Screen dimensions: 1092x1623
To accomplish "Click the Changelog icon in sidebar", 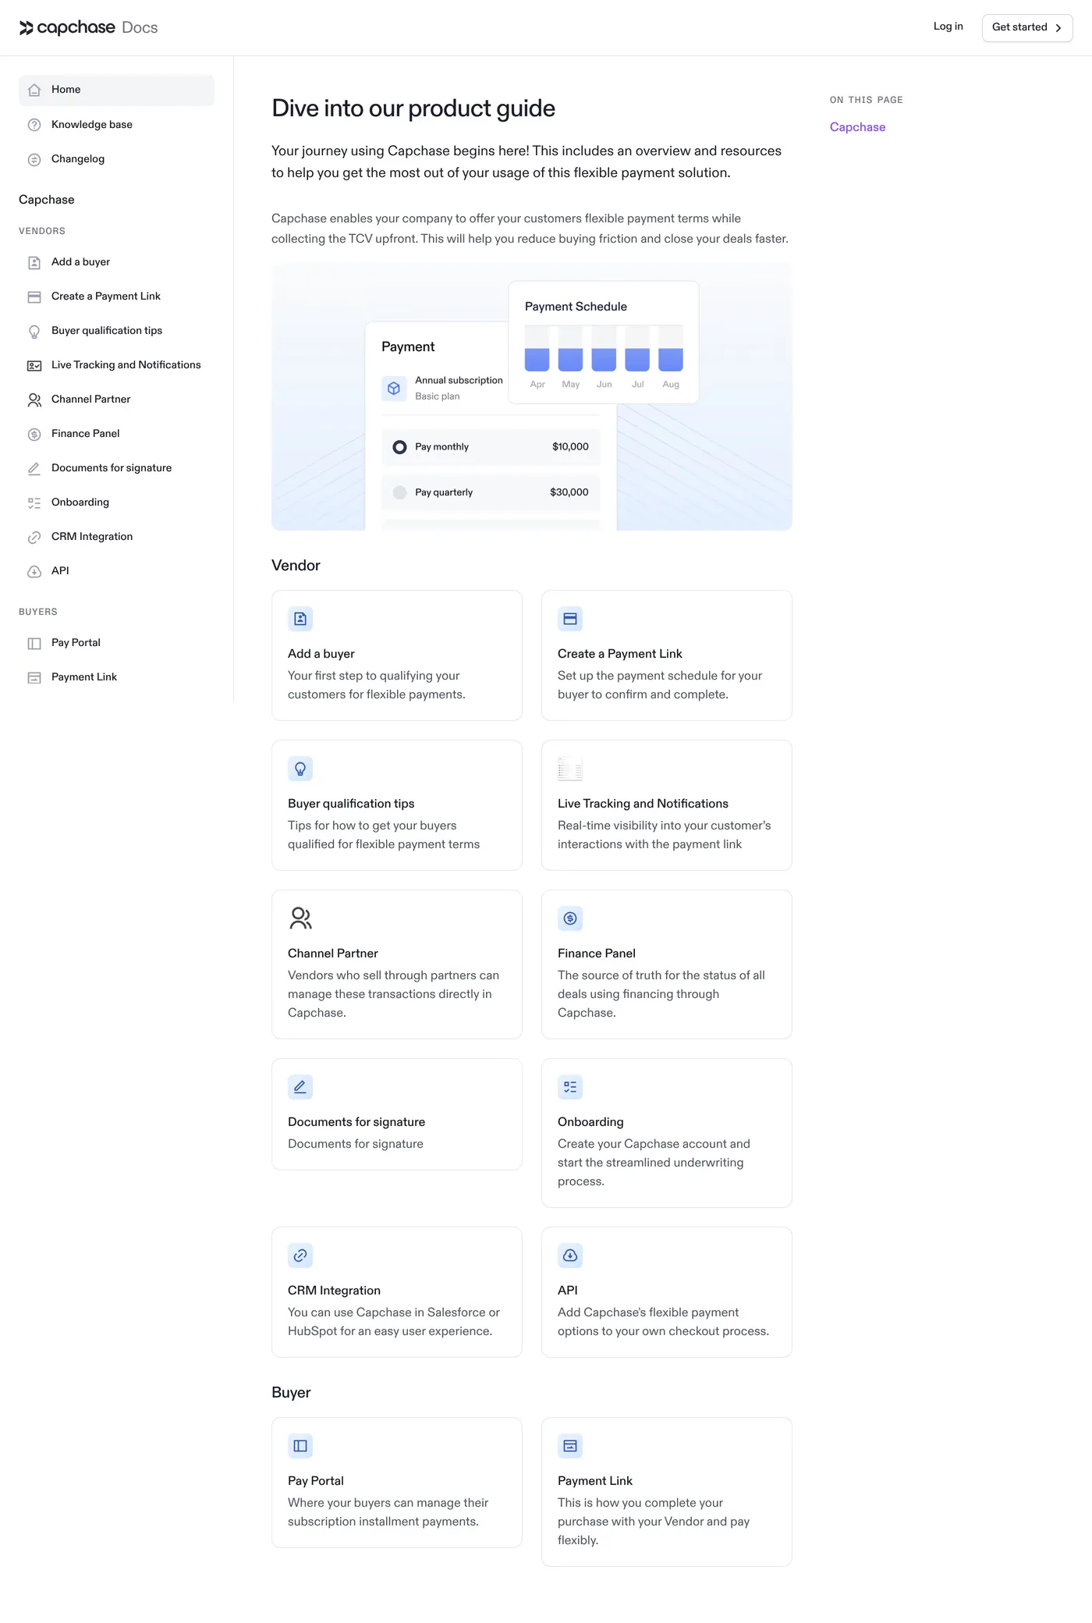I will point(34,159).
